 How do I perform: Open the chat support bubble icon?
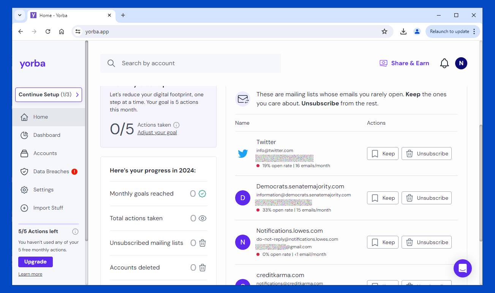tap(462, 268)
